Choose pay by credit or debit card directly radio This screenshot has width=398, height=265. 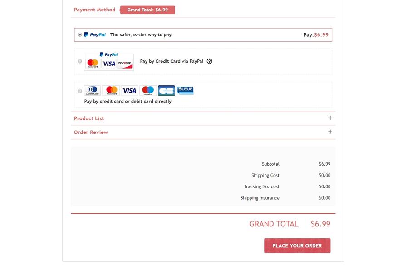click(x=80, y=91)
